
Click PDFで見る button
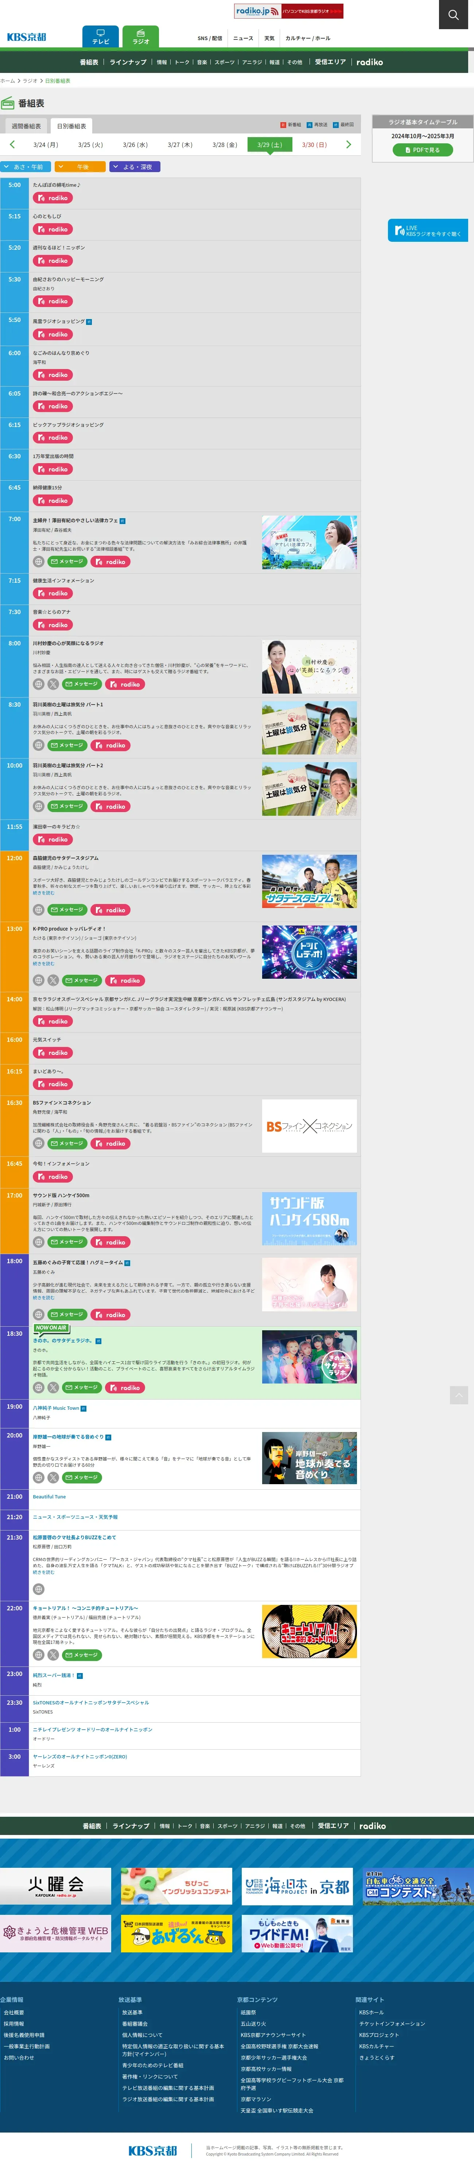coord(423,150)
